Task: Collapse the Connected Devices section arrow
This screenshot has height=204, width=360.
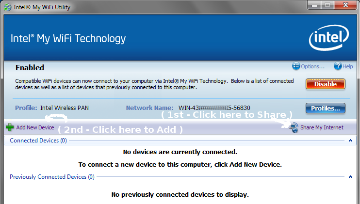Action: pos(350,141)
